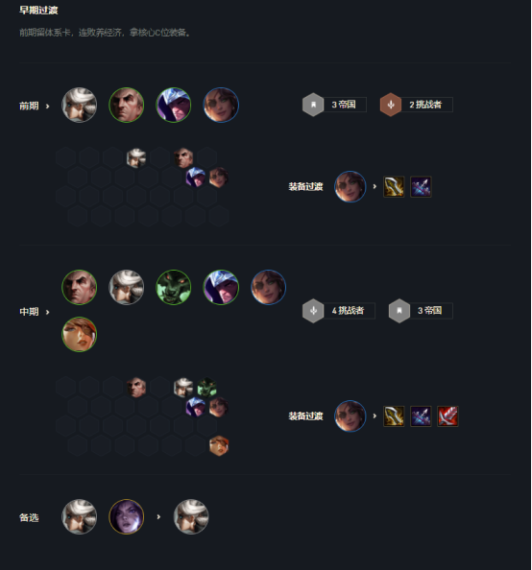This screenshot has height=570, width=532.
Task: Open the 2 挑战者 trait badge
Action: click(416, 105)
